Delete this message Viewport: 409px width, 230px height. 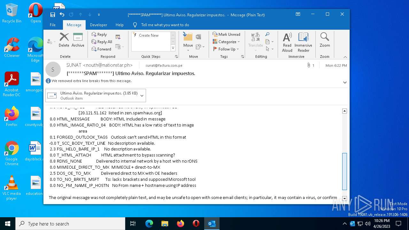64,40
